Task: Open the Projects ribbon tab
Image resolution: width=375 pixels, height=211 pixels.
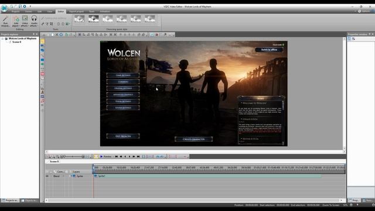Action: [x=16, y=12]
